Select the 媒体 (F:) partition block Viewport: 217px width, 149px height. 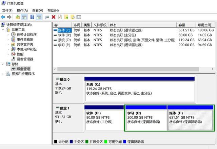[190, 118]
